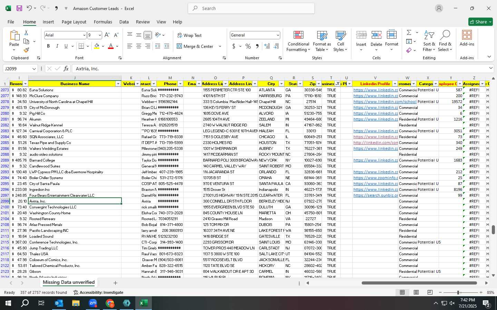Select Normal view icon in status bar

point(402,292)
